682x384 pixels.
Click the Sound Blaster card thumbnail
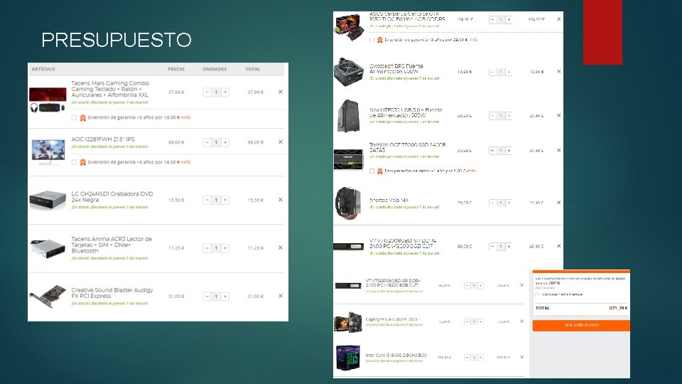(x=48, y=297)
